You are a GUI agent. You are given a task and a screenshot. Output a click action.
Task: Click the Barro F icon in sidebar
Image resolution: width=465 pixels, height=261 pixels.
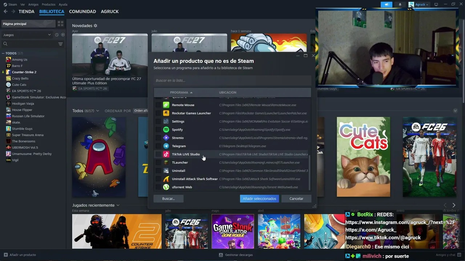coord(8,66)
